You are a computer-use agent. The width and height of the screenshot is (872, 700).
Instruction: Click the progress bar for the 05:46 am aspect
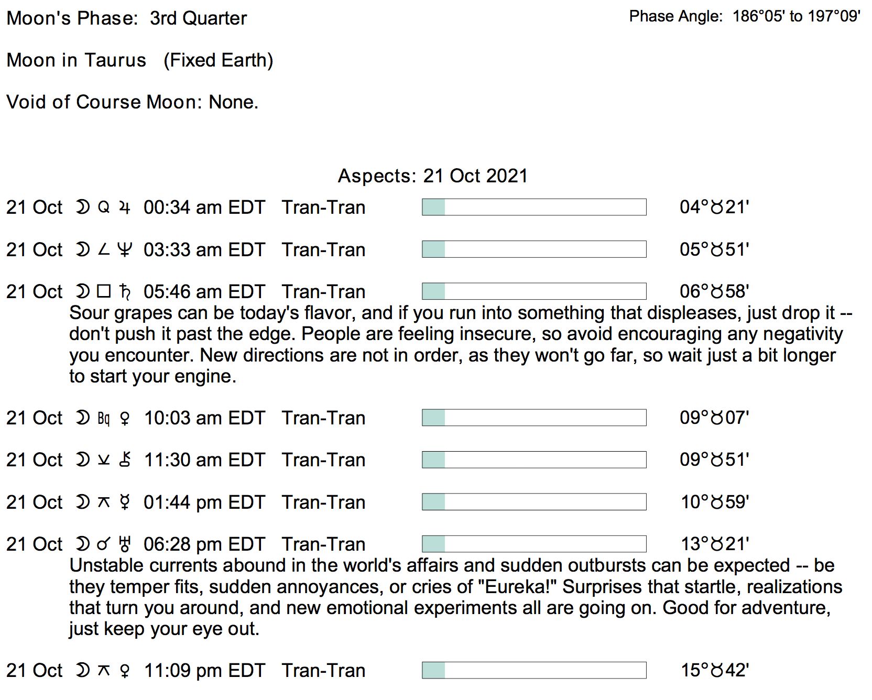coord(534,291)
